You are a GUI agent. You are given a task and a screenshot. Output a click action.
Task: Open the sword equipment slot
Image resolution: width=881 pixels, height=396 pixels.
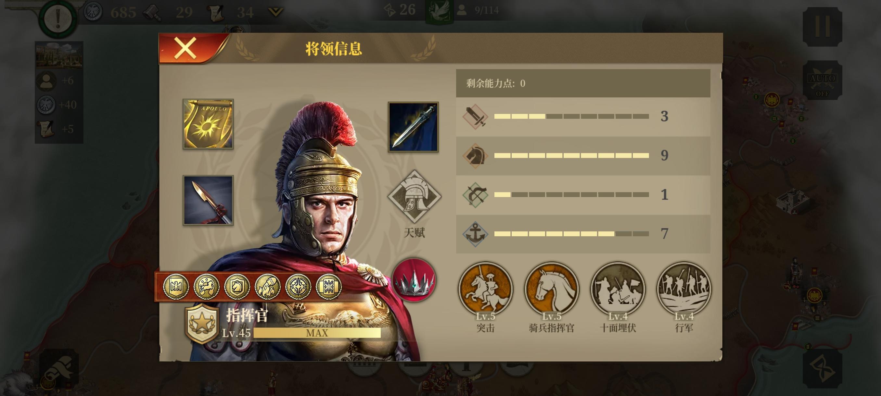[x=413, y=127]
